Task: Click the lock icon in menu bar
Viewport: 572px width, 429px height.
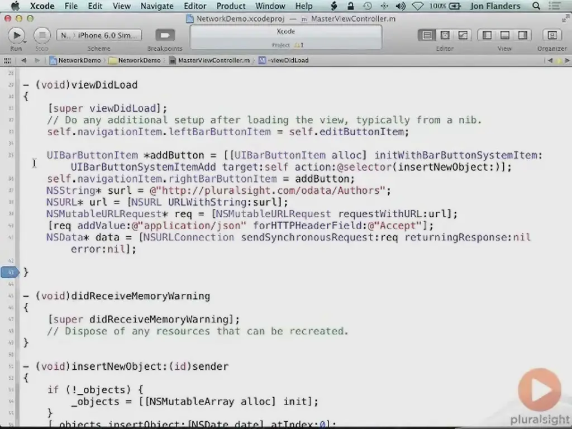Action: 351,6
